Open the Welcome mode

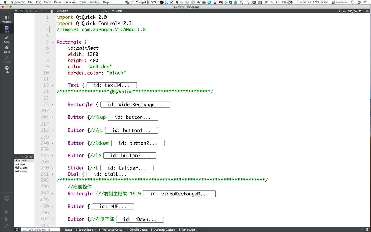click(x=7, y=19)
